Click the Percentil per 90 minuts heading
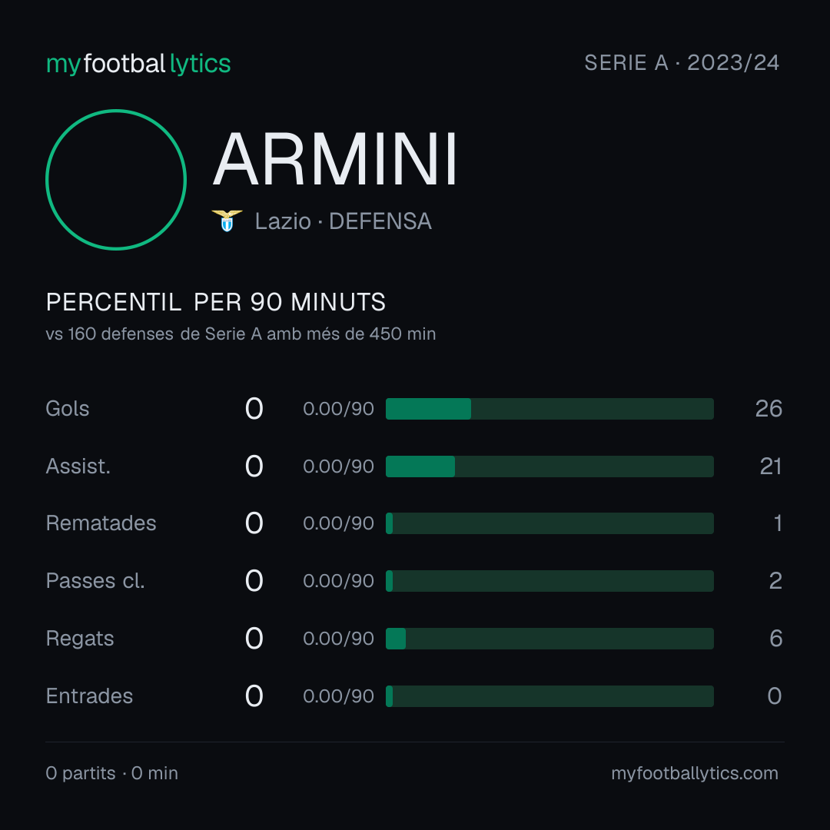 216,302
